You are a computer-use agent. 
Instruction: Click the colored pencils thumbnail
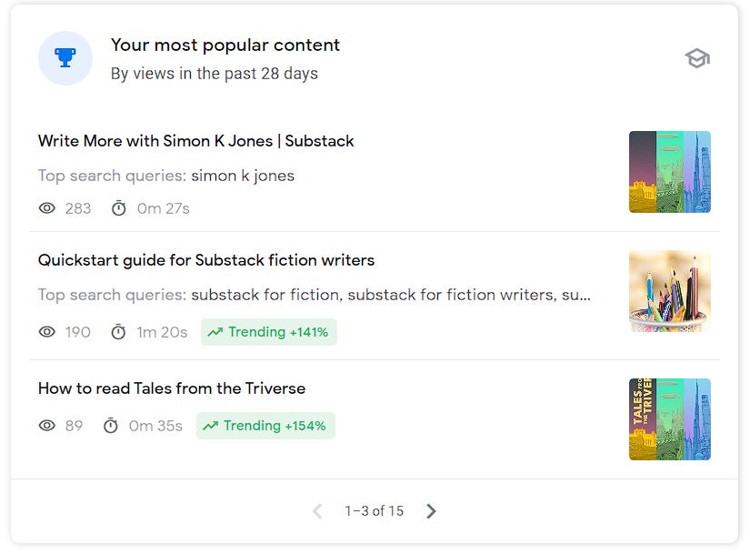tap(669, 291)
